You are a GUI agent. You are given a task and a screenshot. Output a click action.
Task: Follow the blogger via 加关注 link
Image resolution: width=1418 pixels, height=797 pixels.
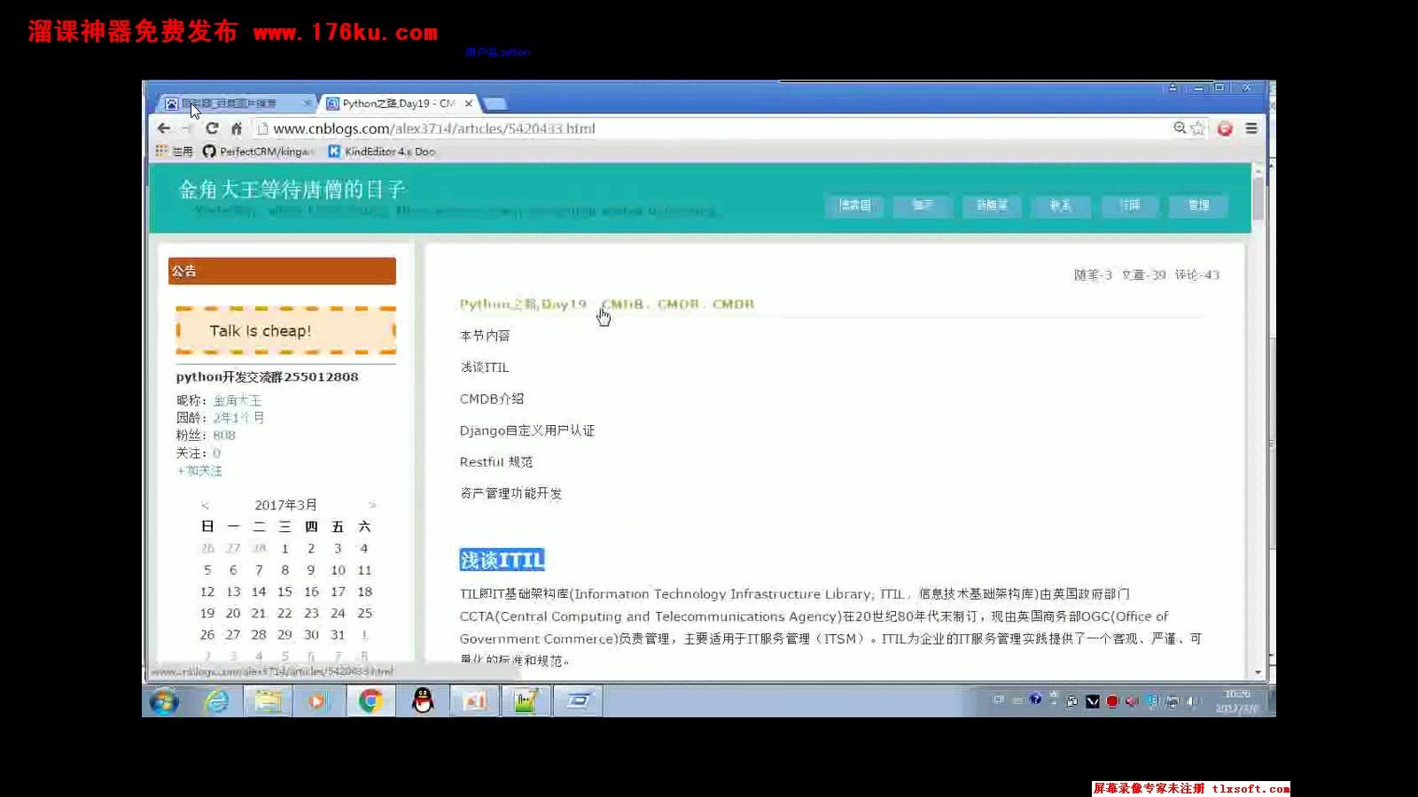200,471
